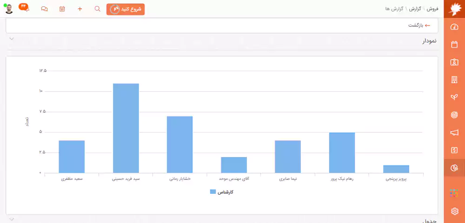This screenshot has height=223, width=465.
Task: Click the search magnifier icon
Action: [x=97, y=9]
